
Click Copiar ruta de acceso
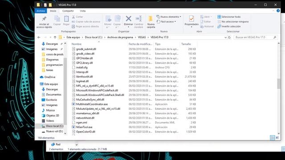click(x=86, y=22)
